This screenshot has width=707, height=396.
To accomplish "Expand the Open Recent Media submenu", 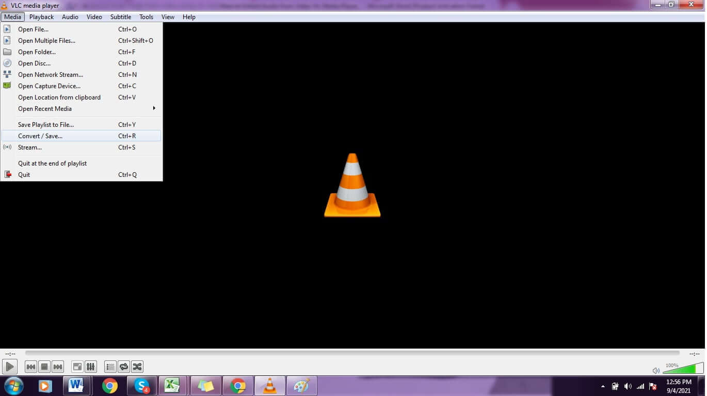I will [x=82, y=109].
